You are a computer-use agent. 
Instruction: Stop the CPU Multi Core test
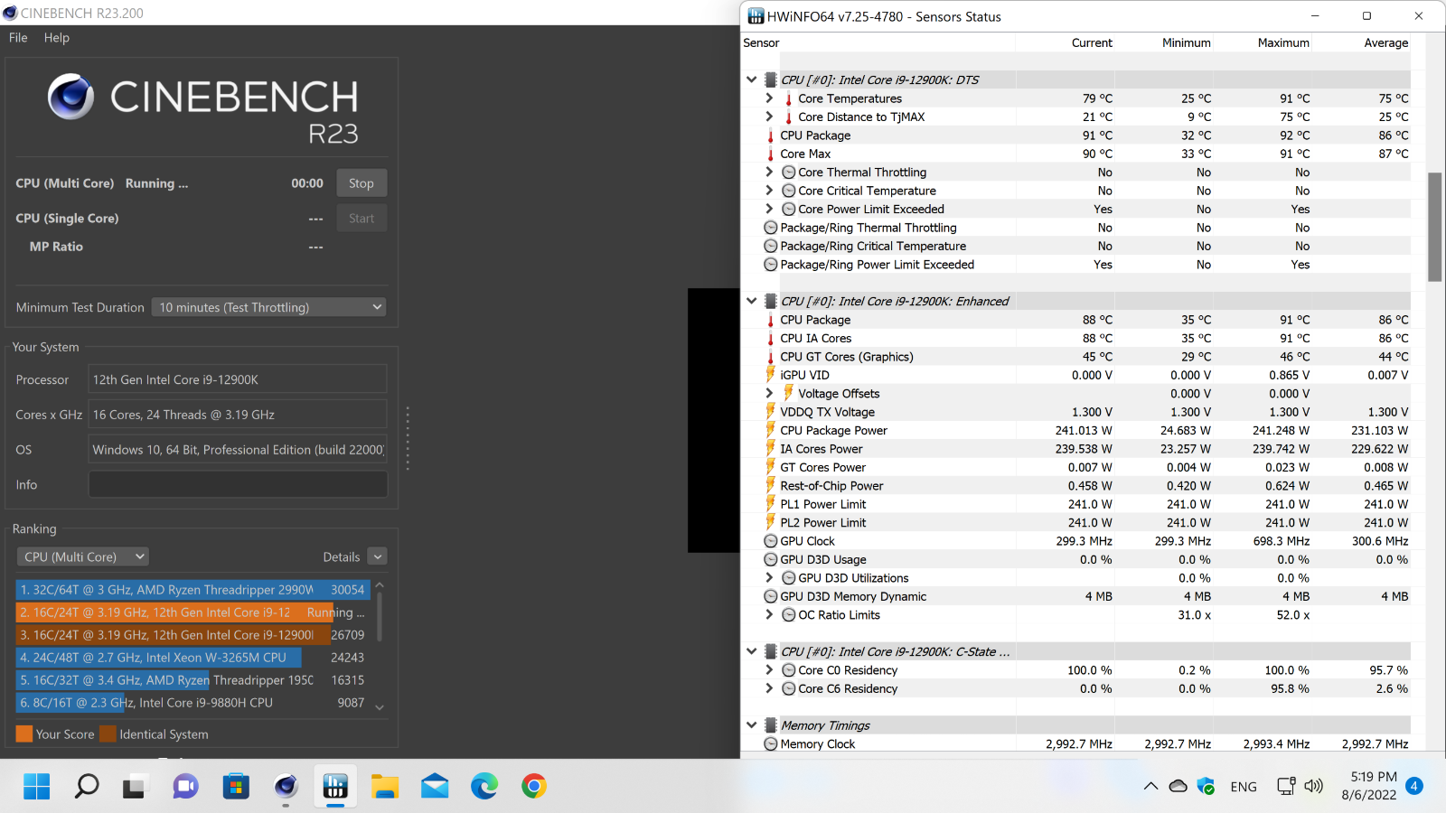coord(361,183)
